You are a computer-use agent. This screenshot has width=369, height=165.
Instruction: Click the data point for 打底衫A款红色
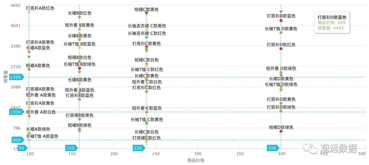(29, 12)
